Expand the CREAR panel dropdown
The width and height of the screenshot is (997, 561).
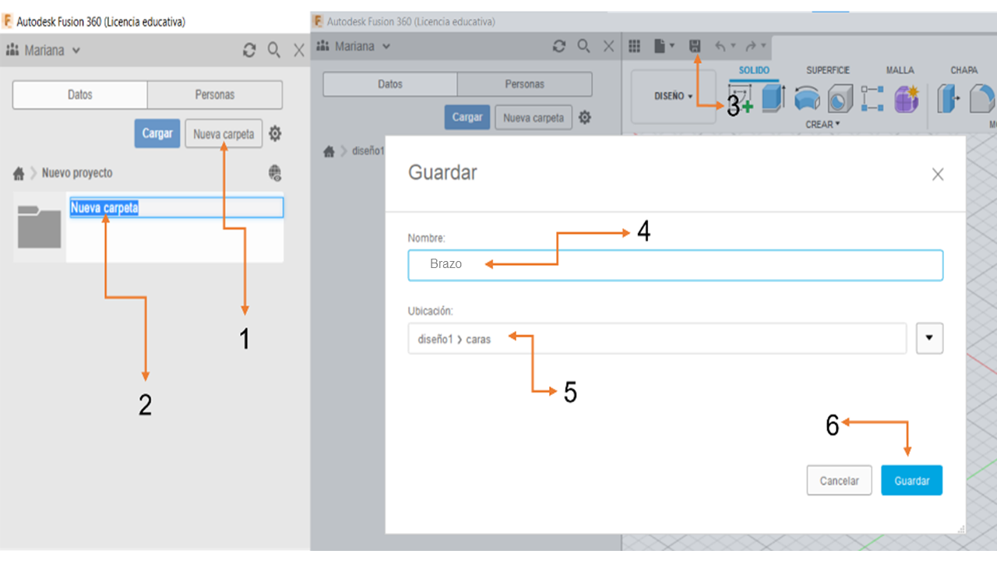823,125
